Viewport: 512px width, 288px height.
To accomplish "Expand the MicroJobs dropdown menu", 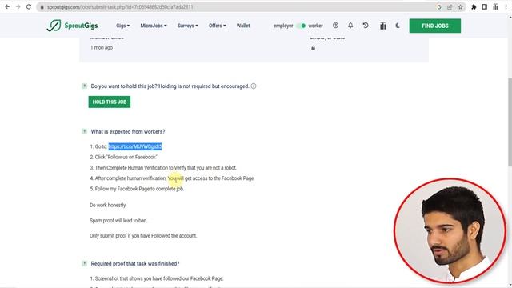I will coord(154,26).
